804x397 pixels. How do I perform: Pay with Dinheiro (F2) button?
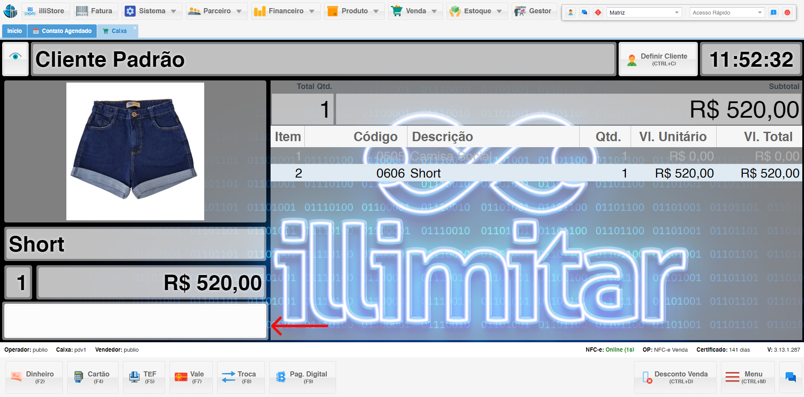[34, 377]
